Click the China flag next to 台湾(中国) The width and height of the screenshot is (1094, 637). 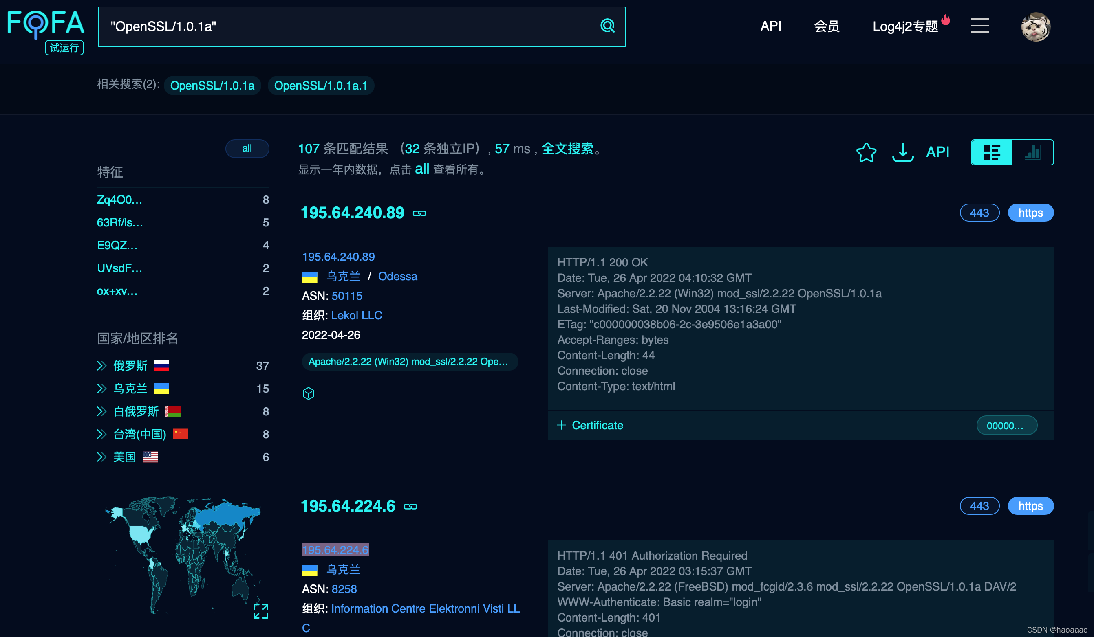click(x=181, y=434)
